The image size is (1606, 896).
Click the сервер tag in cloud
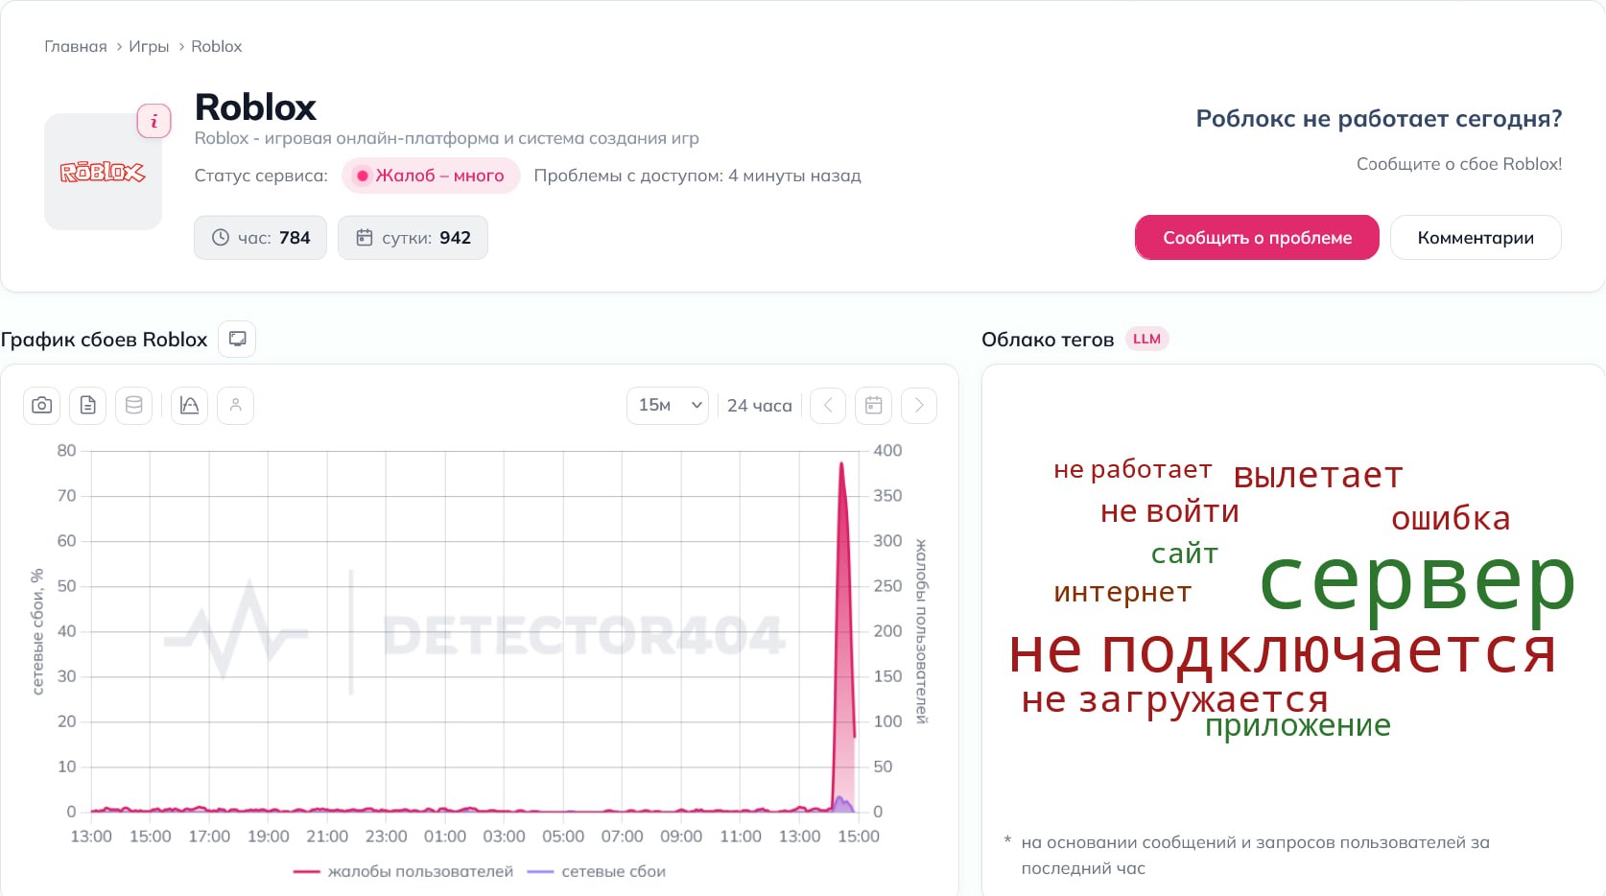(x=1417, y=580)
